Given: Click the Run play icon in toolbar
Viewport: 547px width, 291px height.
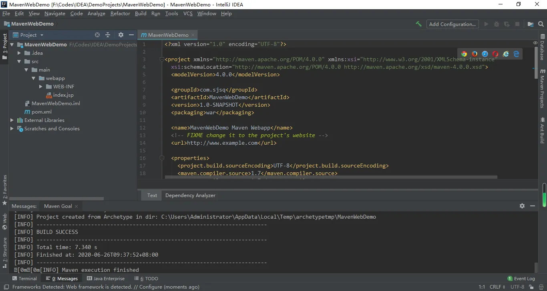Looking at the screenshot, I should [x=486, y=24].
